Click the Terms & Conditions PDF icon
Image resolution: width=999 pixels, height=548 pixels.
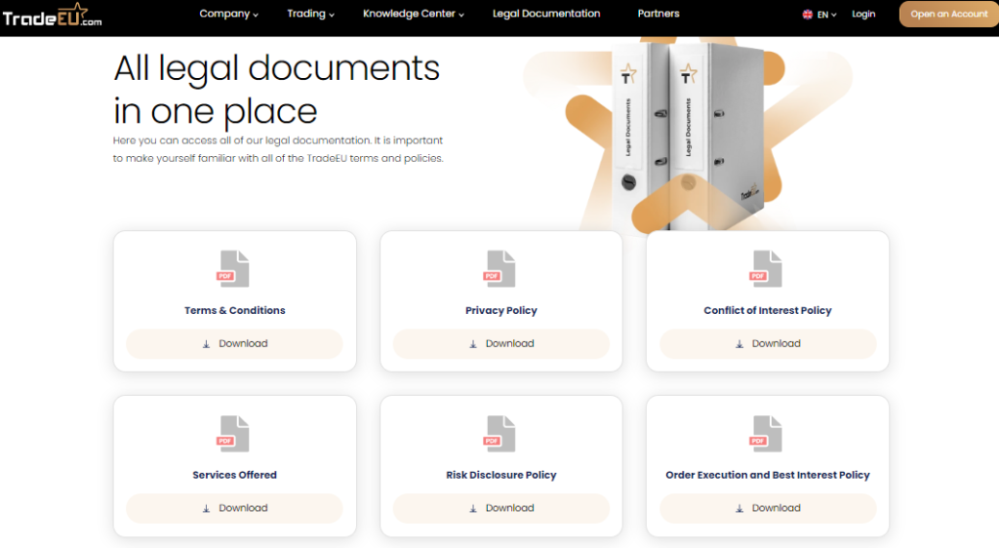[234, 268]
